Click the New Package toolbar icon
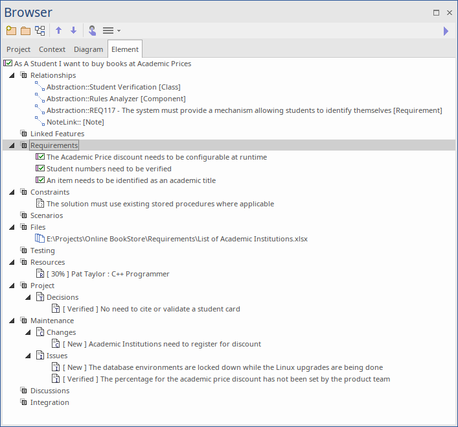The width and height of the screenshot is (458, 427). pos(10,30)
